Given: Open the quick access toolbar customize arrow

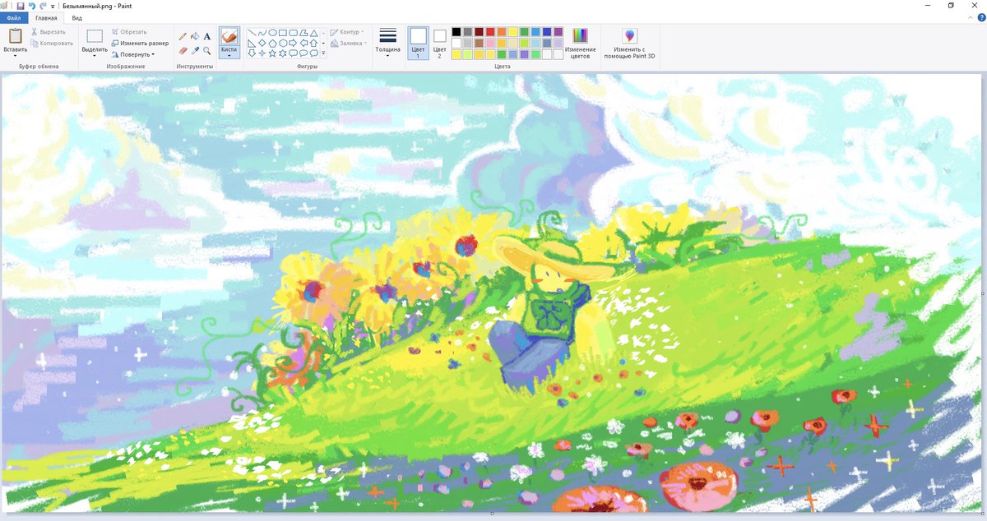Looking at the screenshot, I should [53, 7].
